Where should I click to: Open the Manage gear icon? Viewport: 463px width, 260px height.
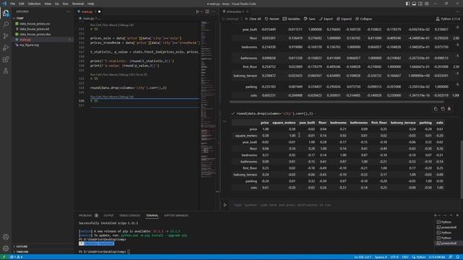point(6,248)
